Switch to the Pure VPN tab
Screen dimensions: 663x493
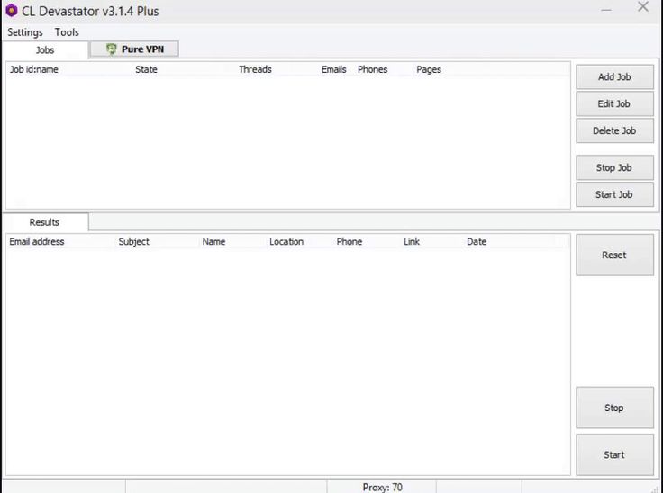[x=134, y=49]
